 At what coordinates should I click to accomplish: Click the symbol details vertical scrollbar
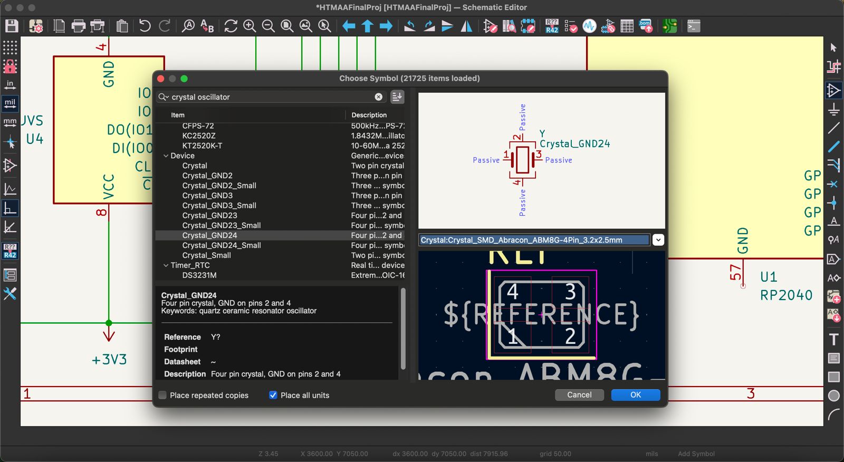click(x=404, y=328)
